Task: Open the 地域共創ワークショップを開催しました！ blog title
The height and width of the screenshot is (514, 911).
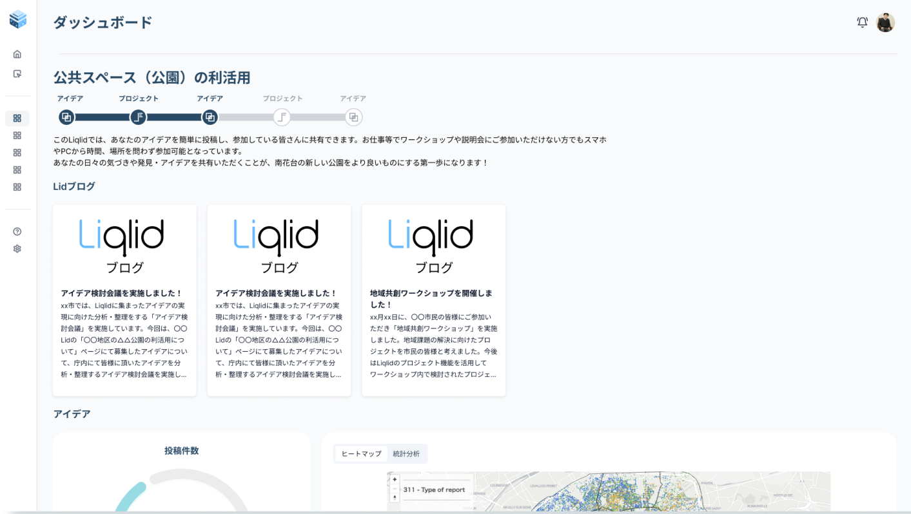Action: 431,299
